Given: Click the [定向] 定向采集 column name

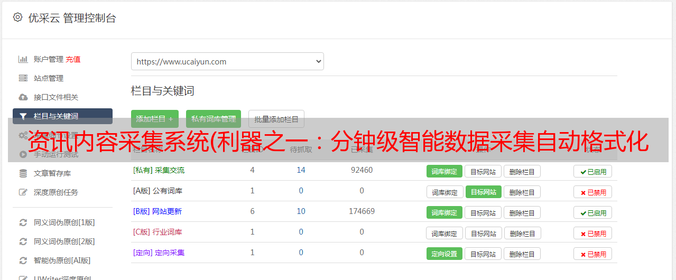Looking at the screenshot, I should click(x=159, y=253).
